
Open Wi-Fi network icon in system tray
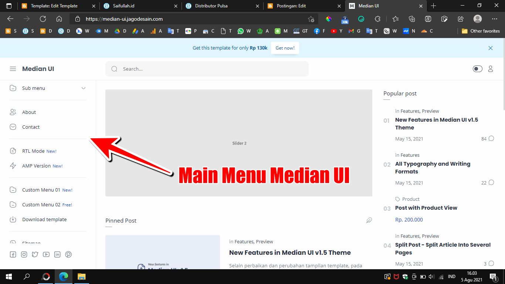(x=441, y=277)
